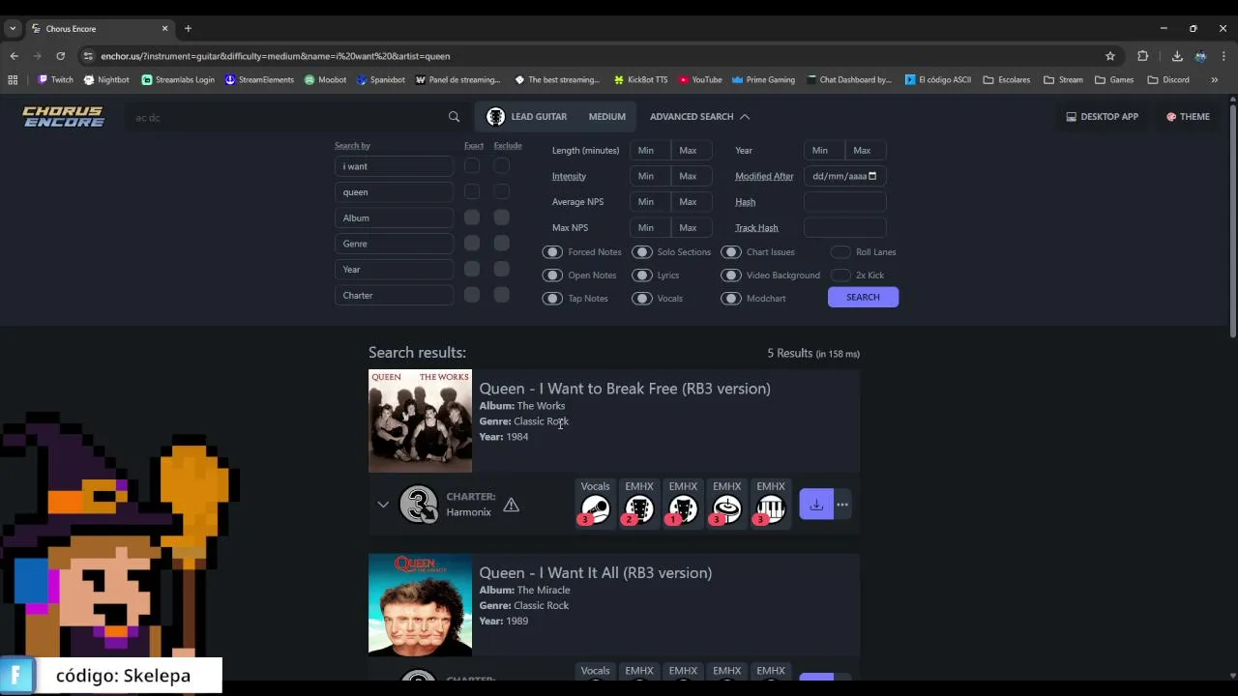Open the Discord bookmarks folder
This screenshot has width=1238, height=696.
1169,80
